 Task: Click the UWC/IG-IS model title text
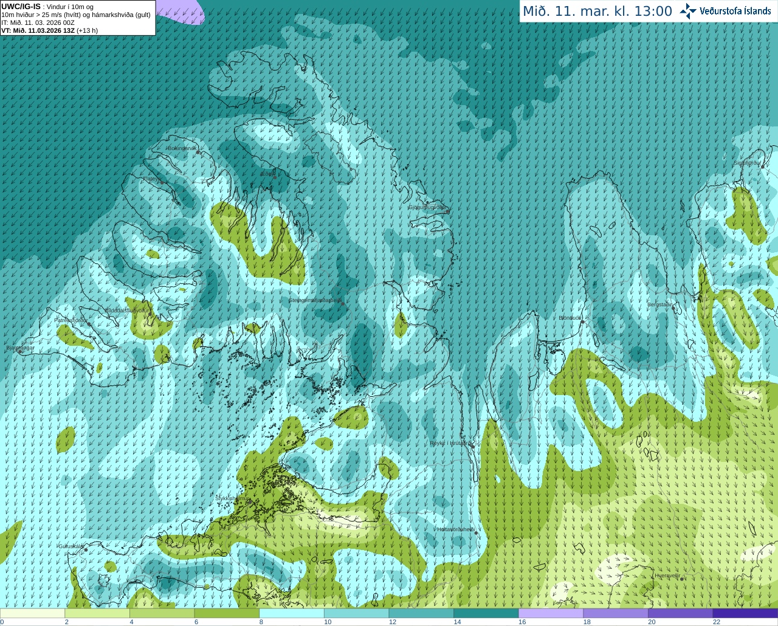click(x=21, y=7)
